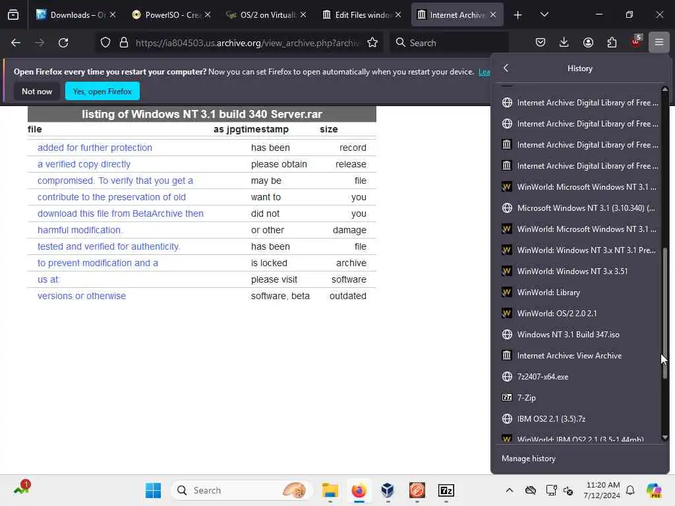675x506 pixels.
Task: Open 7-Zip from the taskbar
Action: click(x=446, y=490)
